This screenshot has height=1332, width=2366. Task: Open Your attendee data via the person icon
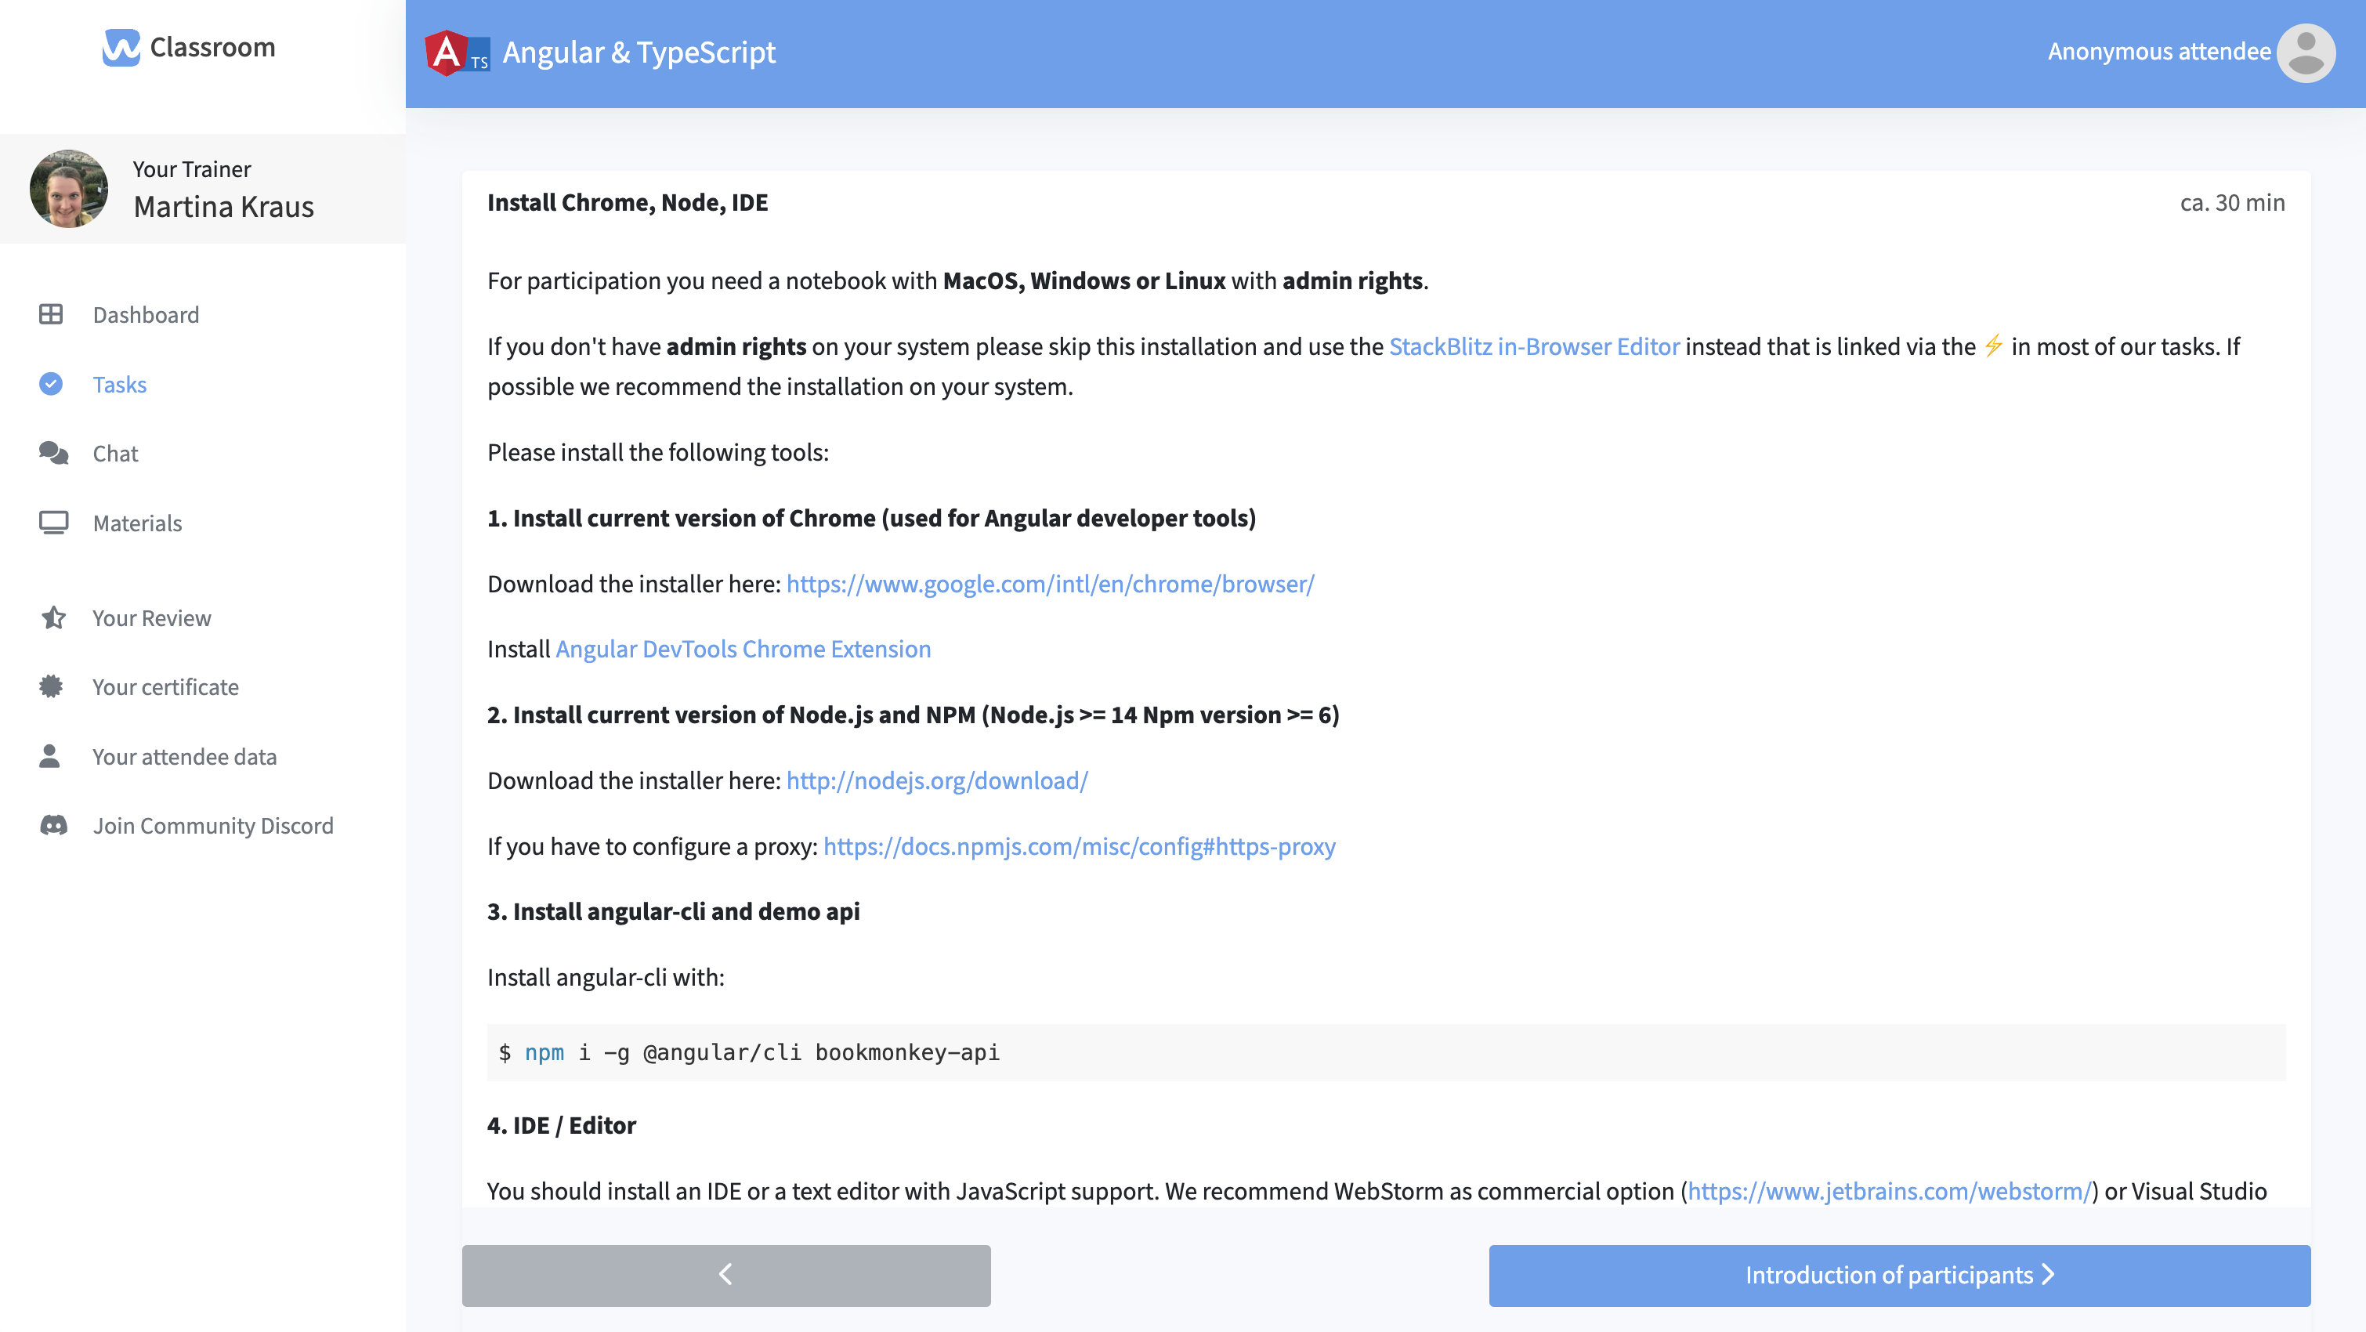click(52, 756)
